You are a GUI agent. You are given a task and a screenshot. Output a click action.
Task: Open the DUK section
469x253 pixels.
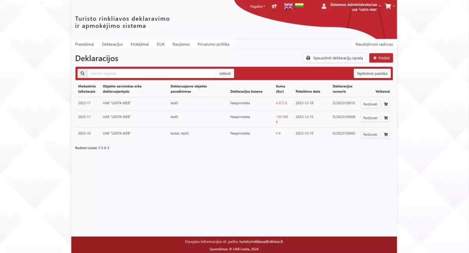coord(161,44)
